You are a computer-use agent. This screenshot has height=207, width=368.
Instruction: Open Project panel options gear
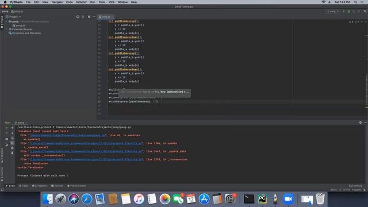[89, 17]
